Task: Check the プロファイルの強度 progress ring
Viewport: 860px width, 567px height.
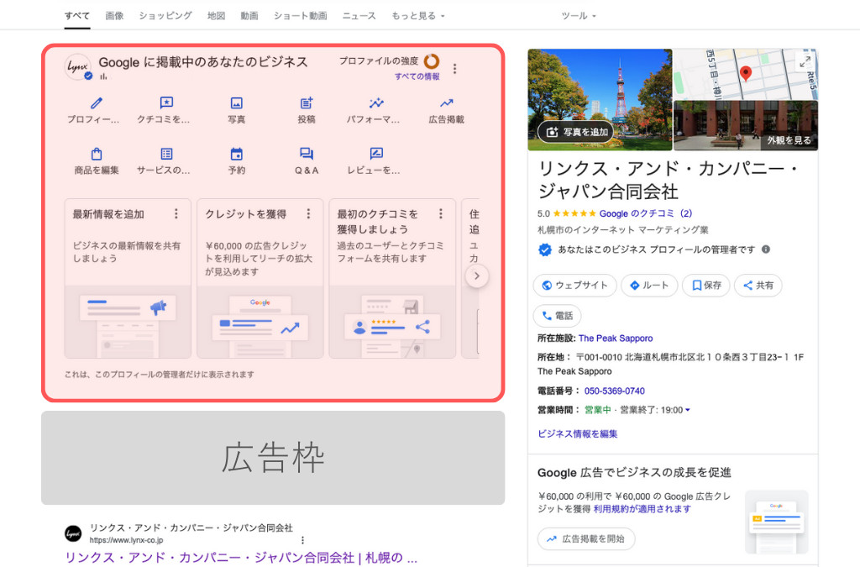Action: coord(431,60)
